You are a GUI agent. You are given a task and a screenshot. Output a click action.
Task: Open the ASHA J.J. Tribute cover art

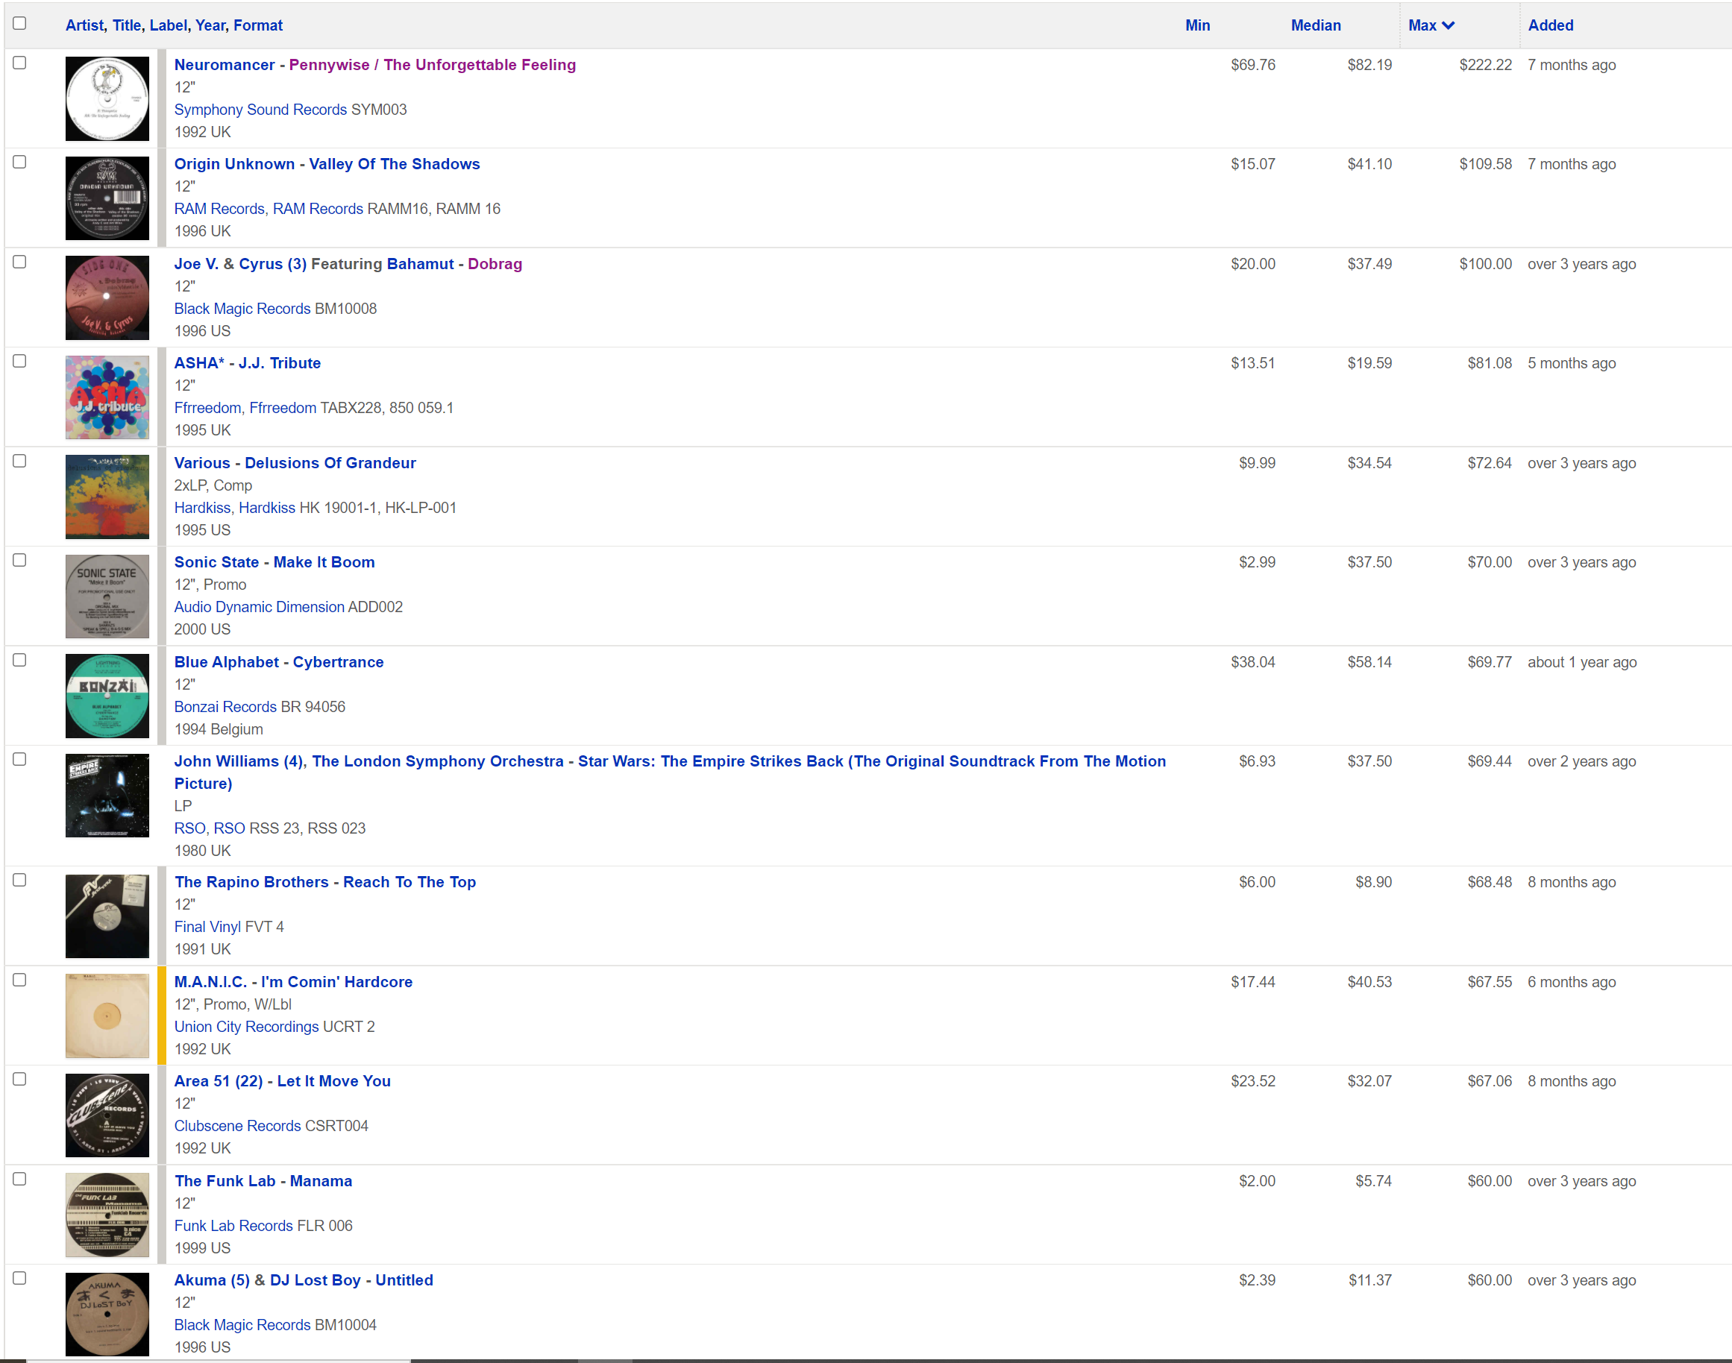point(107,397)
